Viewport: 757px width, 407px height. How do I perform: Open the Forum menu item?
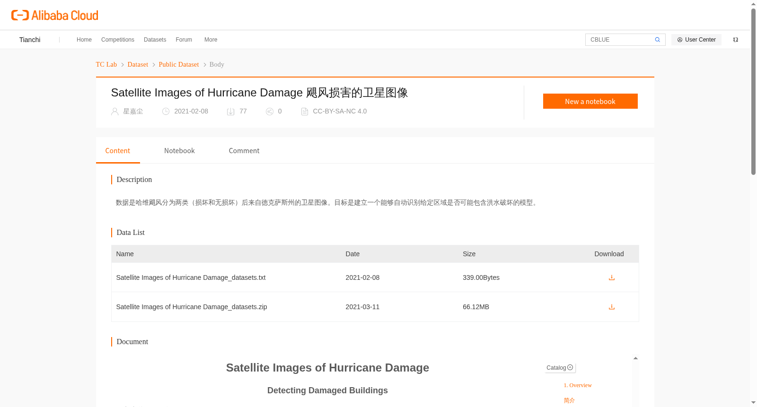[184, 40]
